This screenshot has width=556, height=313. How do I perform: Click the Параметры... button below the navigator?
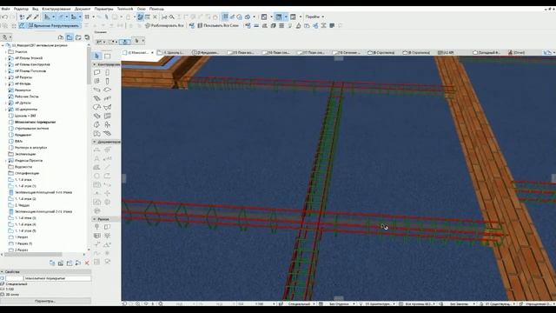click(x=45, y=302)
